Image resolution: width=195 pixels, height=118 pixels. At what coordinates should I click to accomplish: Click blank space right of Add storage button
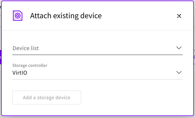click(x=130, y=97)
